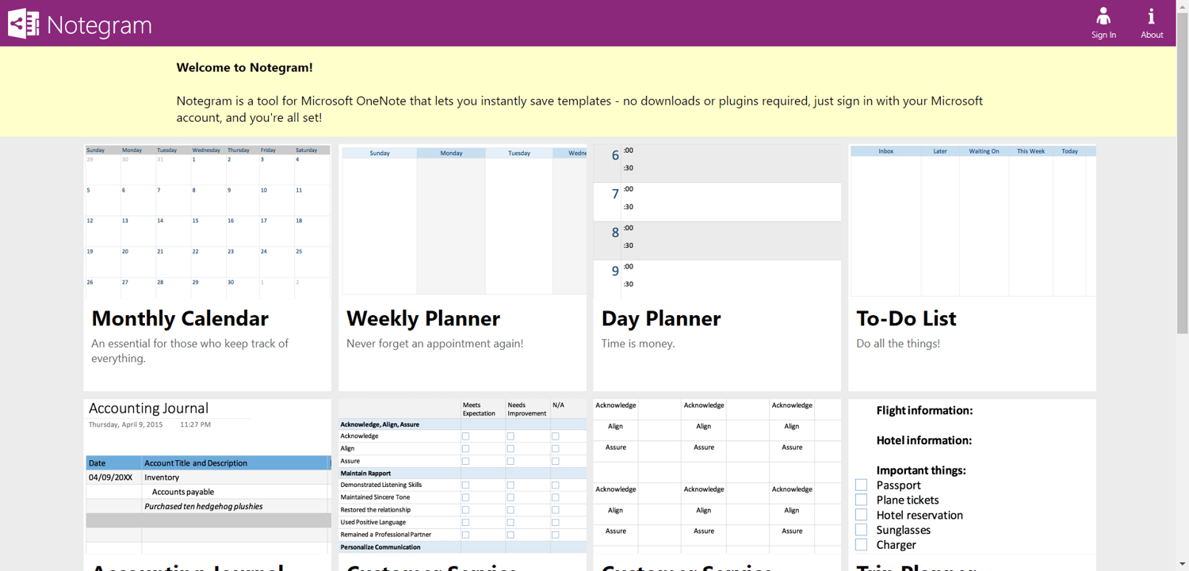The height and width of the screenshot is (571, 1189).
Task: Toggle the Sunglasses checkbox
Action: tap(862, 530)
